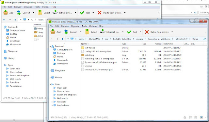
Task: Switch to details list view in status bar
Action: 190,117
